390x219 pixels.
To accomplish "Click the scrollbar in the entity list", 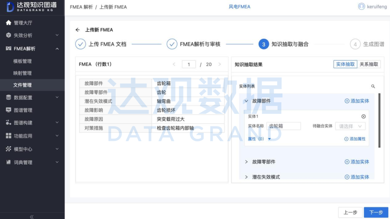I will click(379, 120).
